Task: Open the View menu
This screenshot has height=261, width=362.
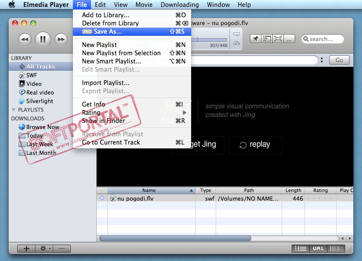Action: pyautogui.click(x=120, y=5)
